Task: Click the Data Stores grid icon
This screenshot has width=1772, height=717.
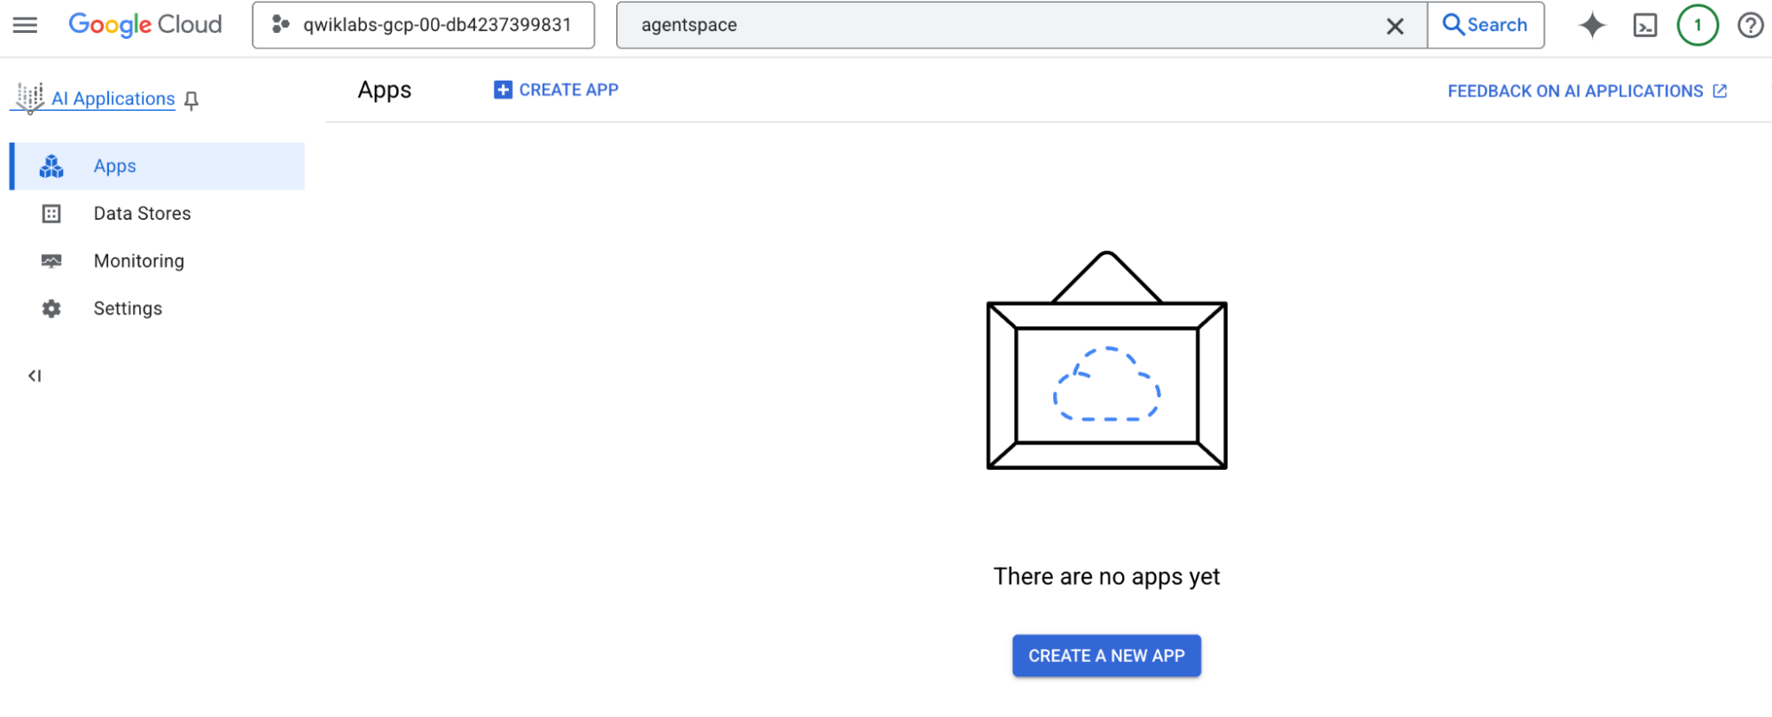Action: coord(51,214)
